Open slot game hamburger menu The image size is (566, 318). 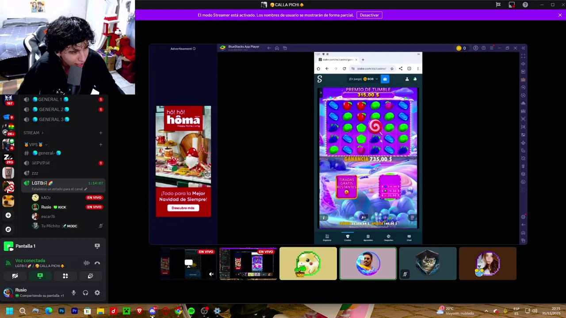(x=412, y=217)
